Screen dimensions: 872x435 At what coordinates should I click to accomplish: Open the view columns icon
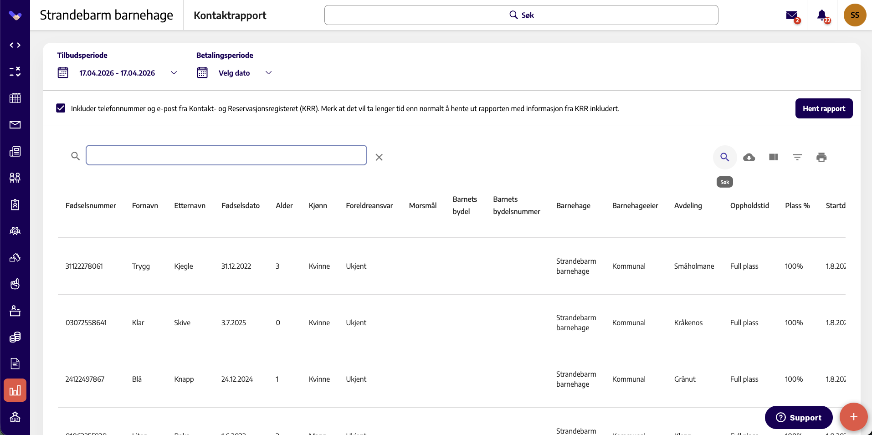773,157
